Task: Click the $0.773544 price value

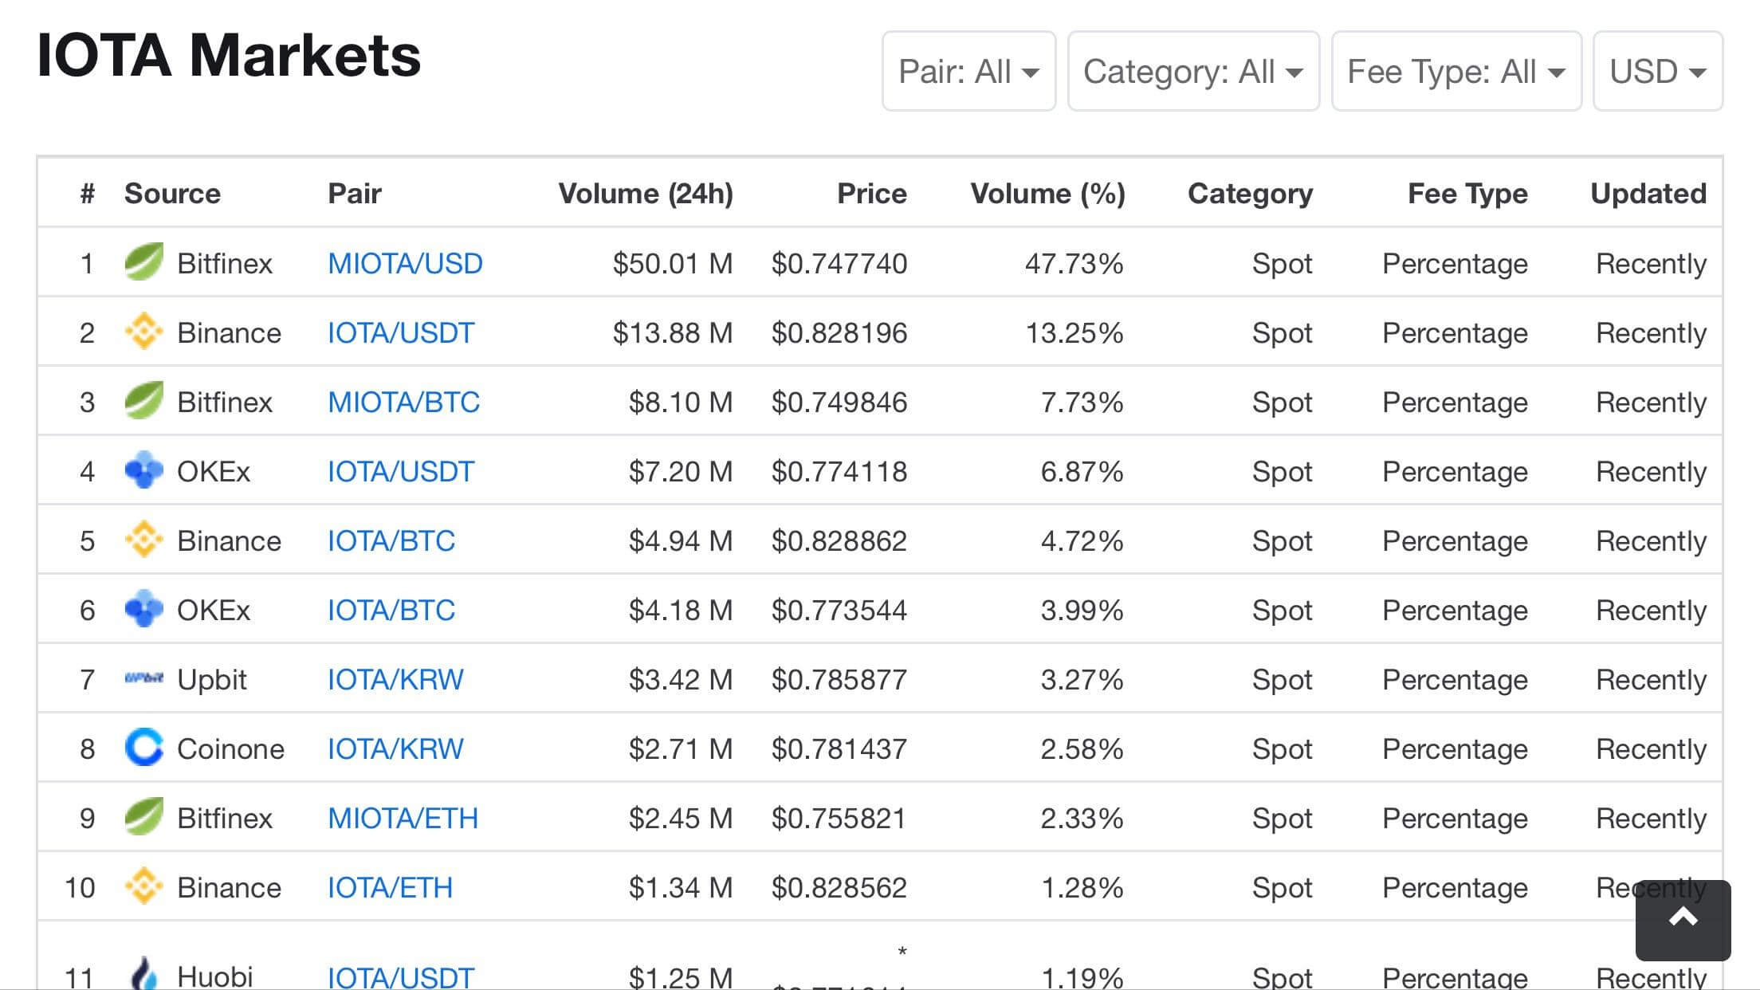Action: click(839, 611)
